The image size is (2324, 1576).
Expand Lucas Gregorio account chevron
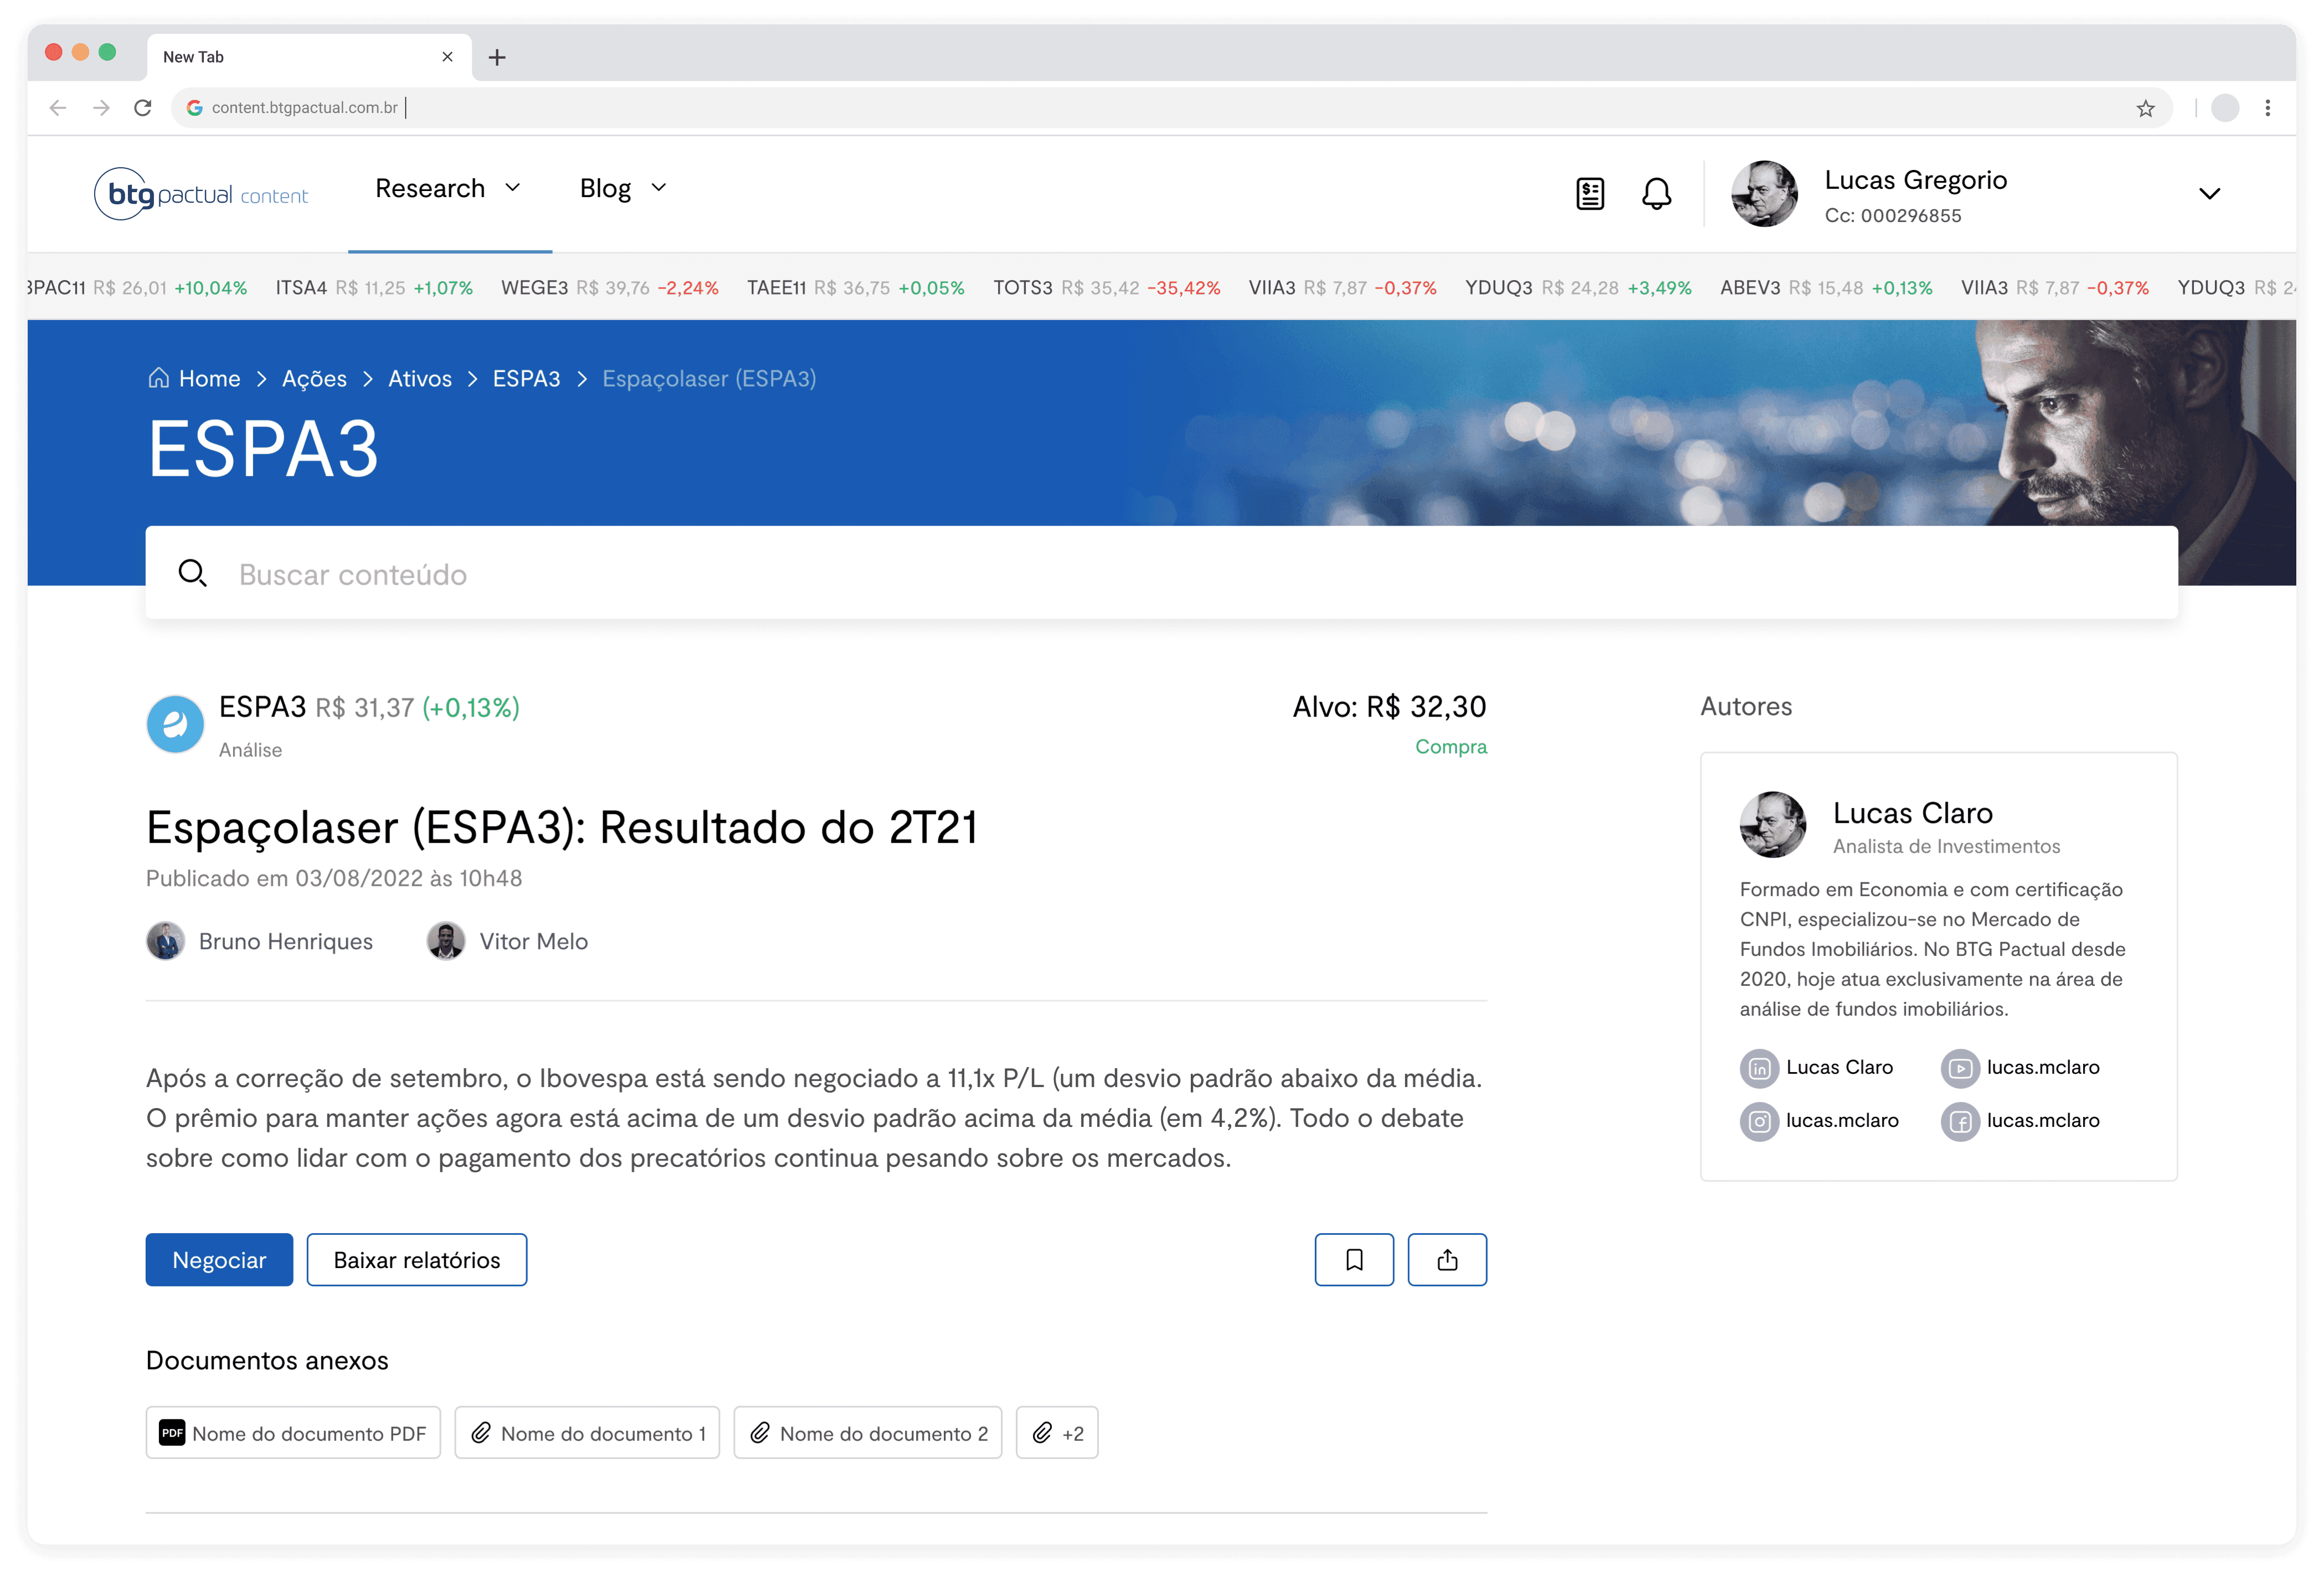coord(2209,193)
